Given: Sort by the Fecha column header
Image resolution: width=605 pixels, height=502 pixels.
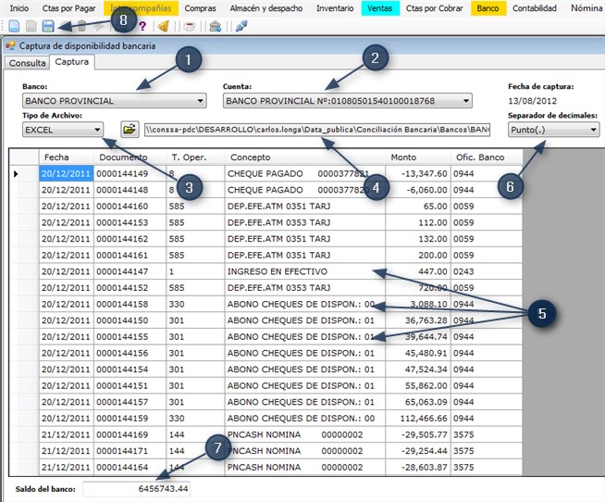Looking at the screenshot, I should 66,157.
